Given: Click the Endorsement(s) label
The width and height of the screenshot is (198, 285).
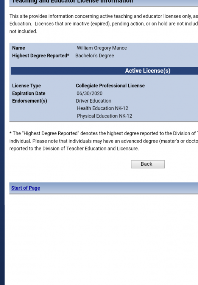Looking at the screenshot, I should [x=30, y=101].
